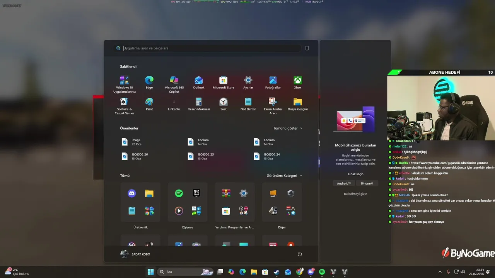
Task: Expand Tümünü göster for recommended items
Action: point(288,128)
